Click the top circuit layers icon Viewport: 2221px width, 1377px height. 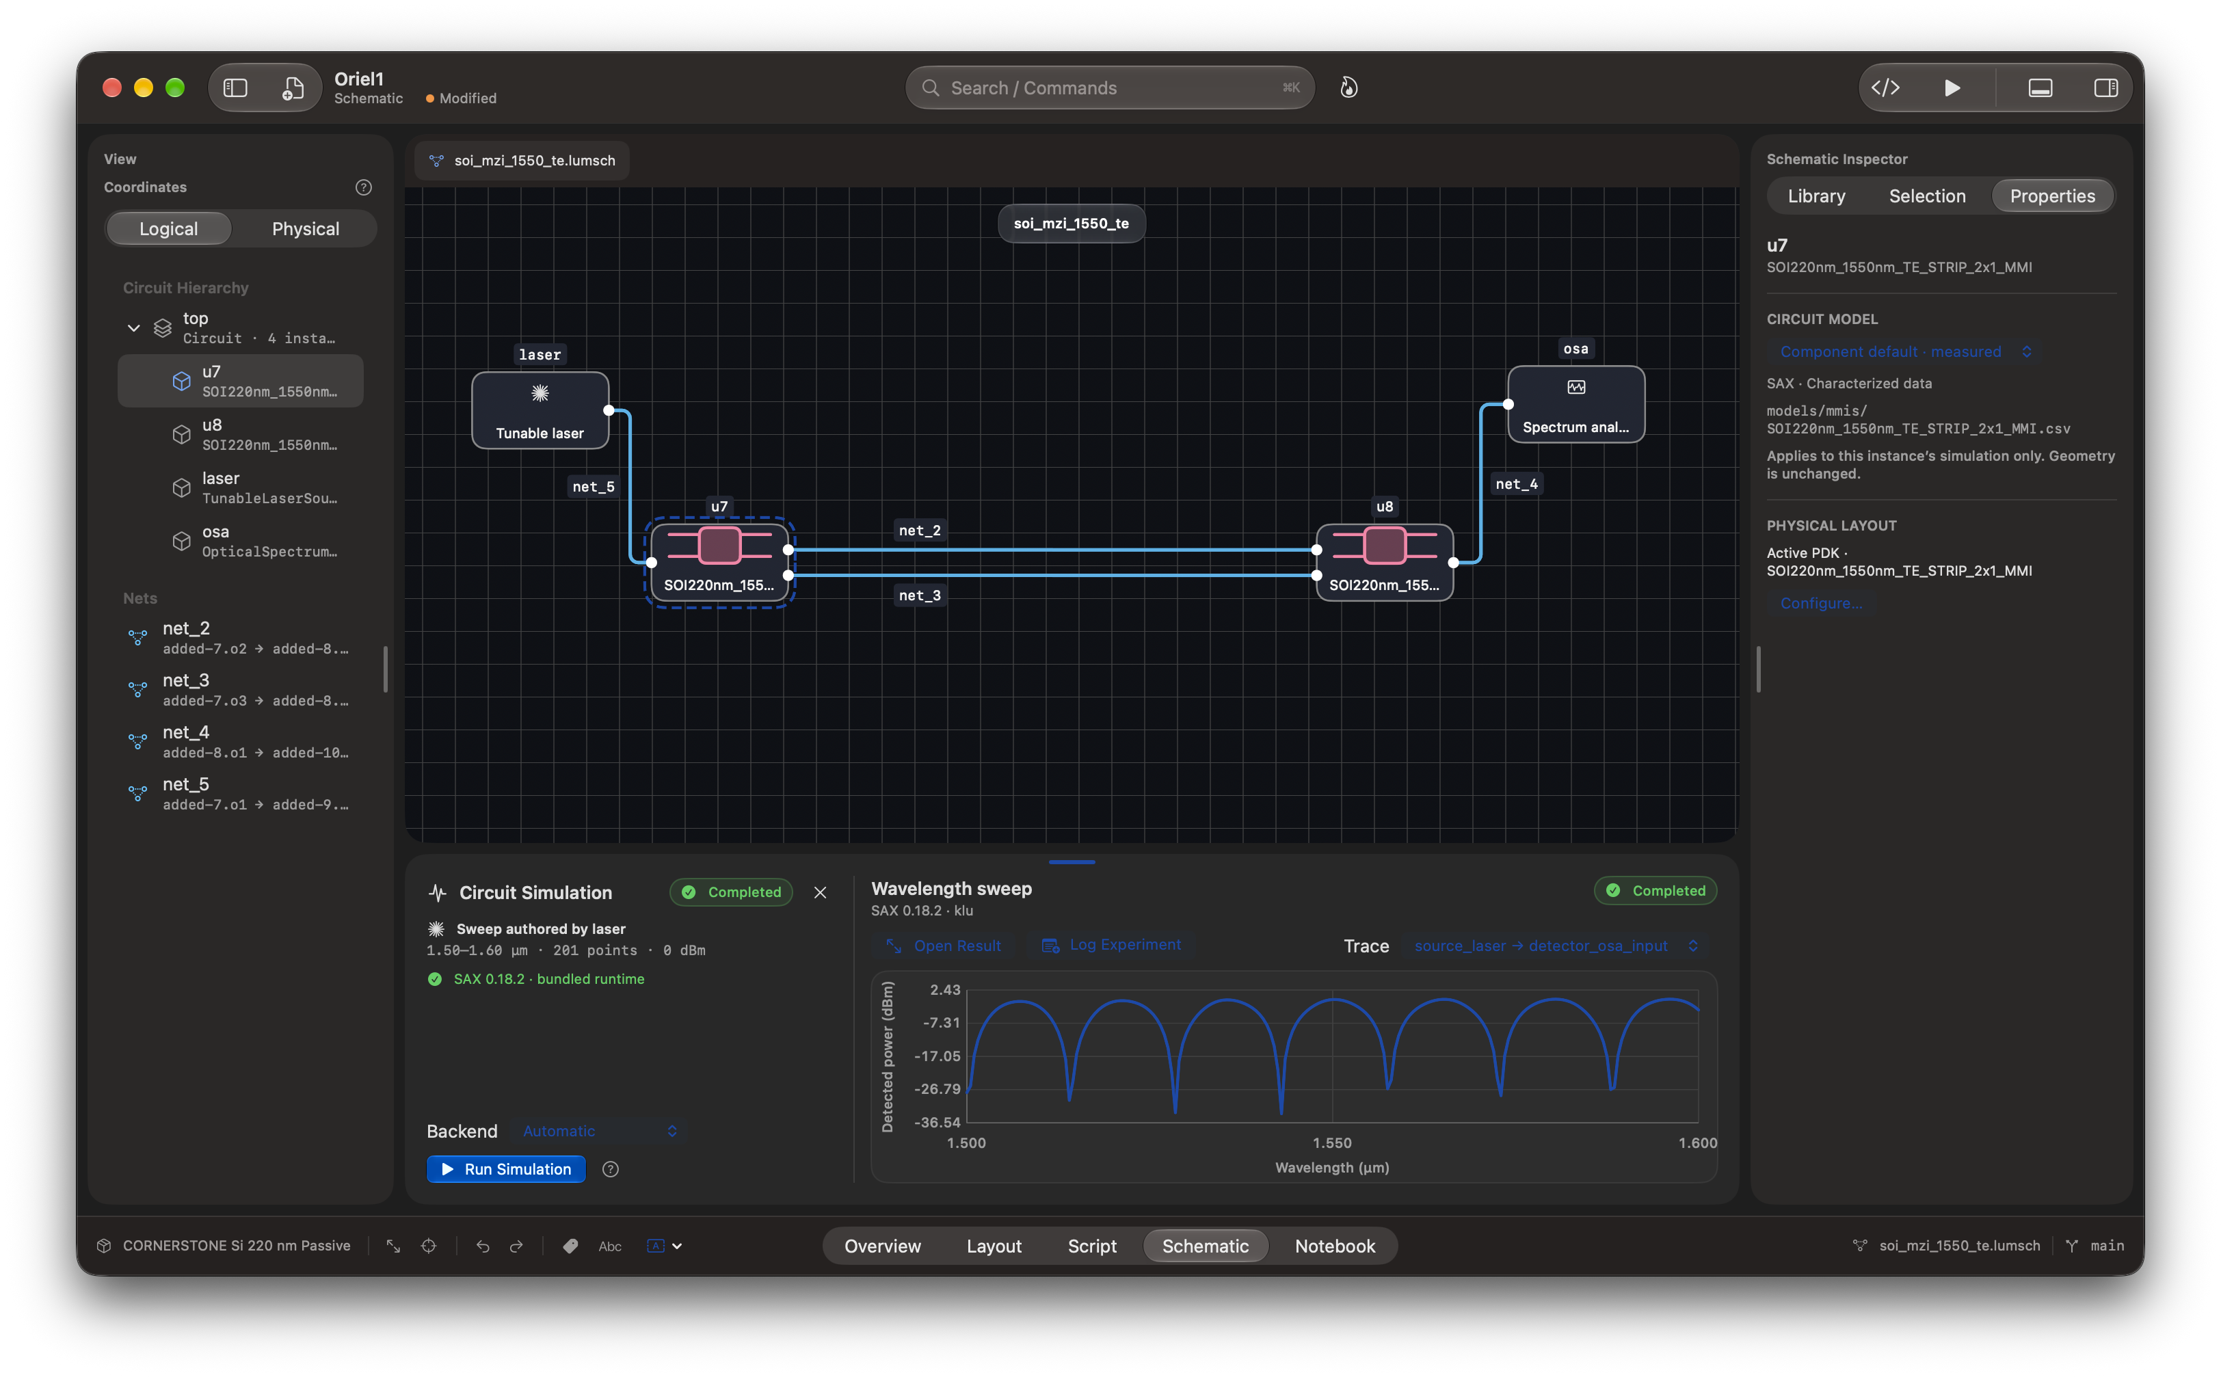click(x=162, y=328)
